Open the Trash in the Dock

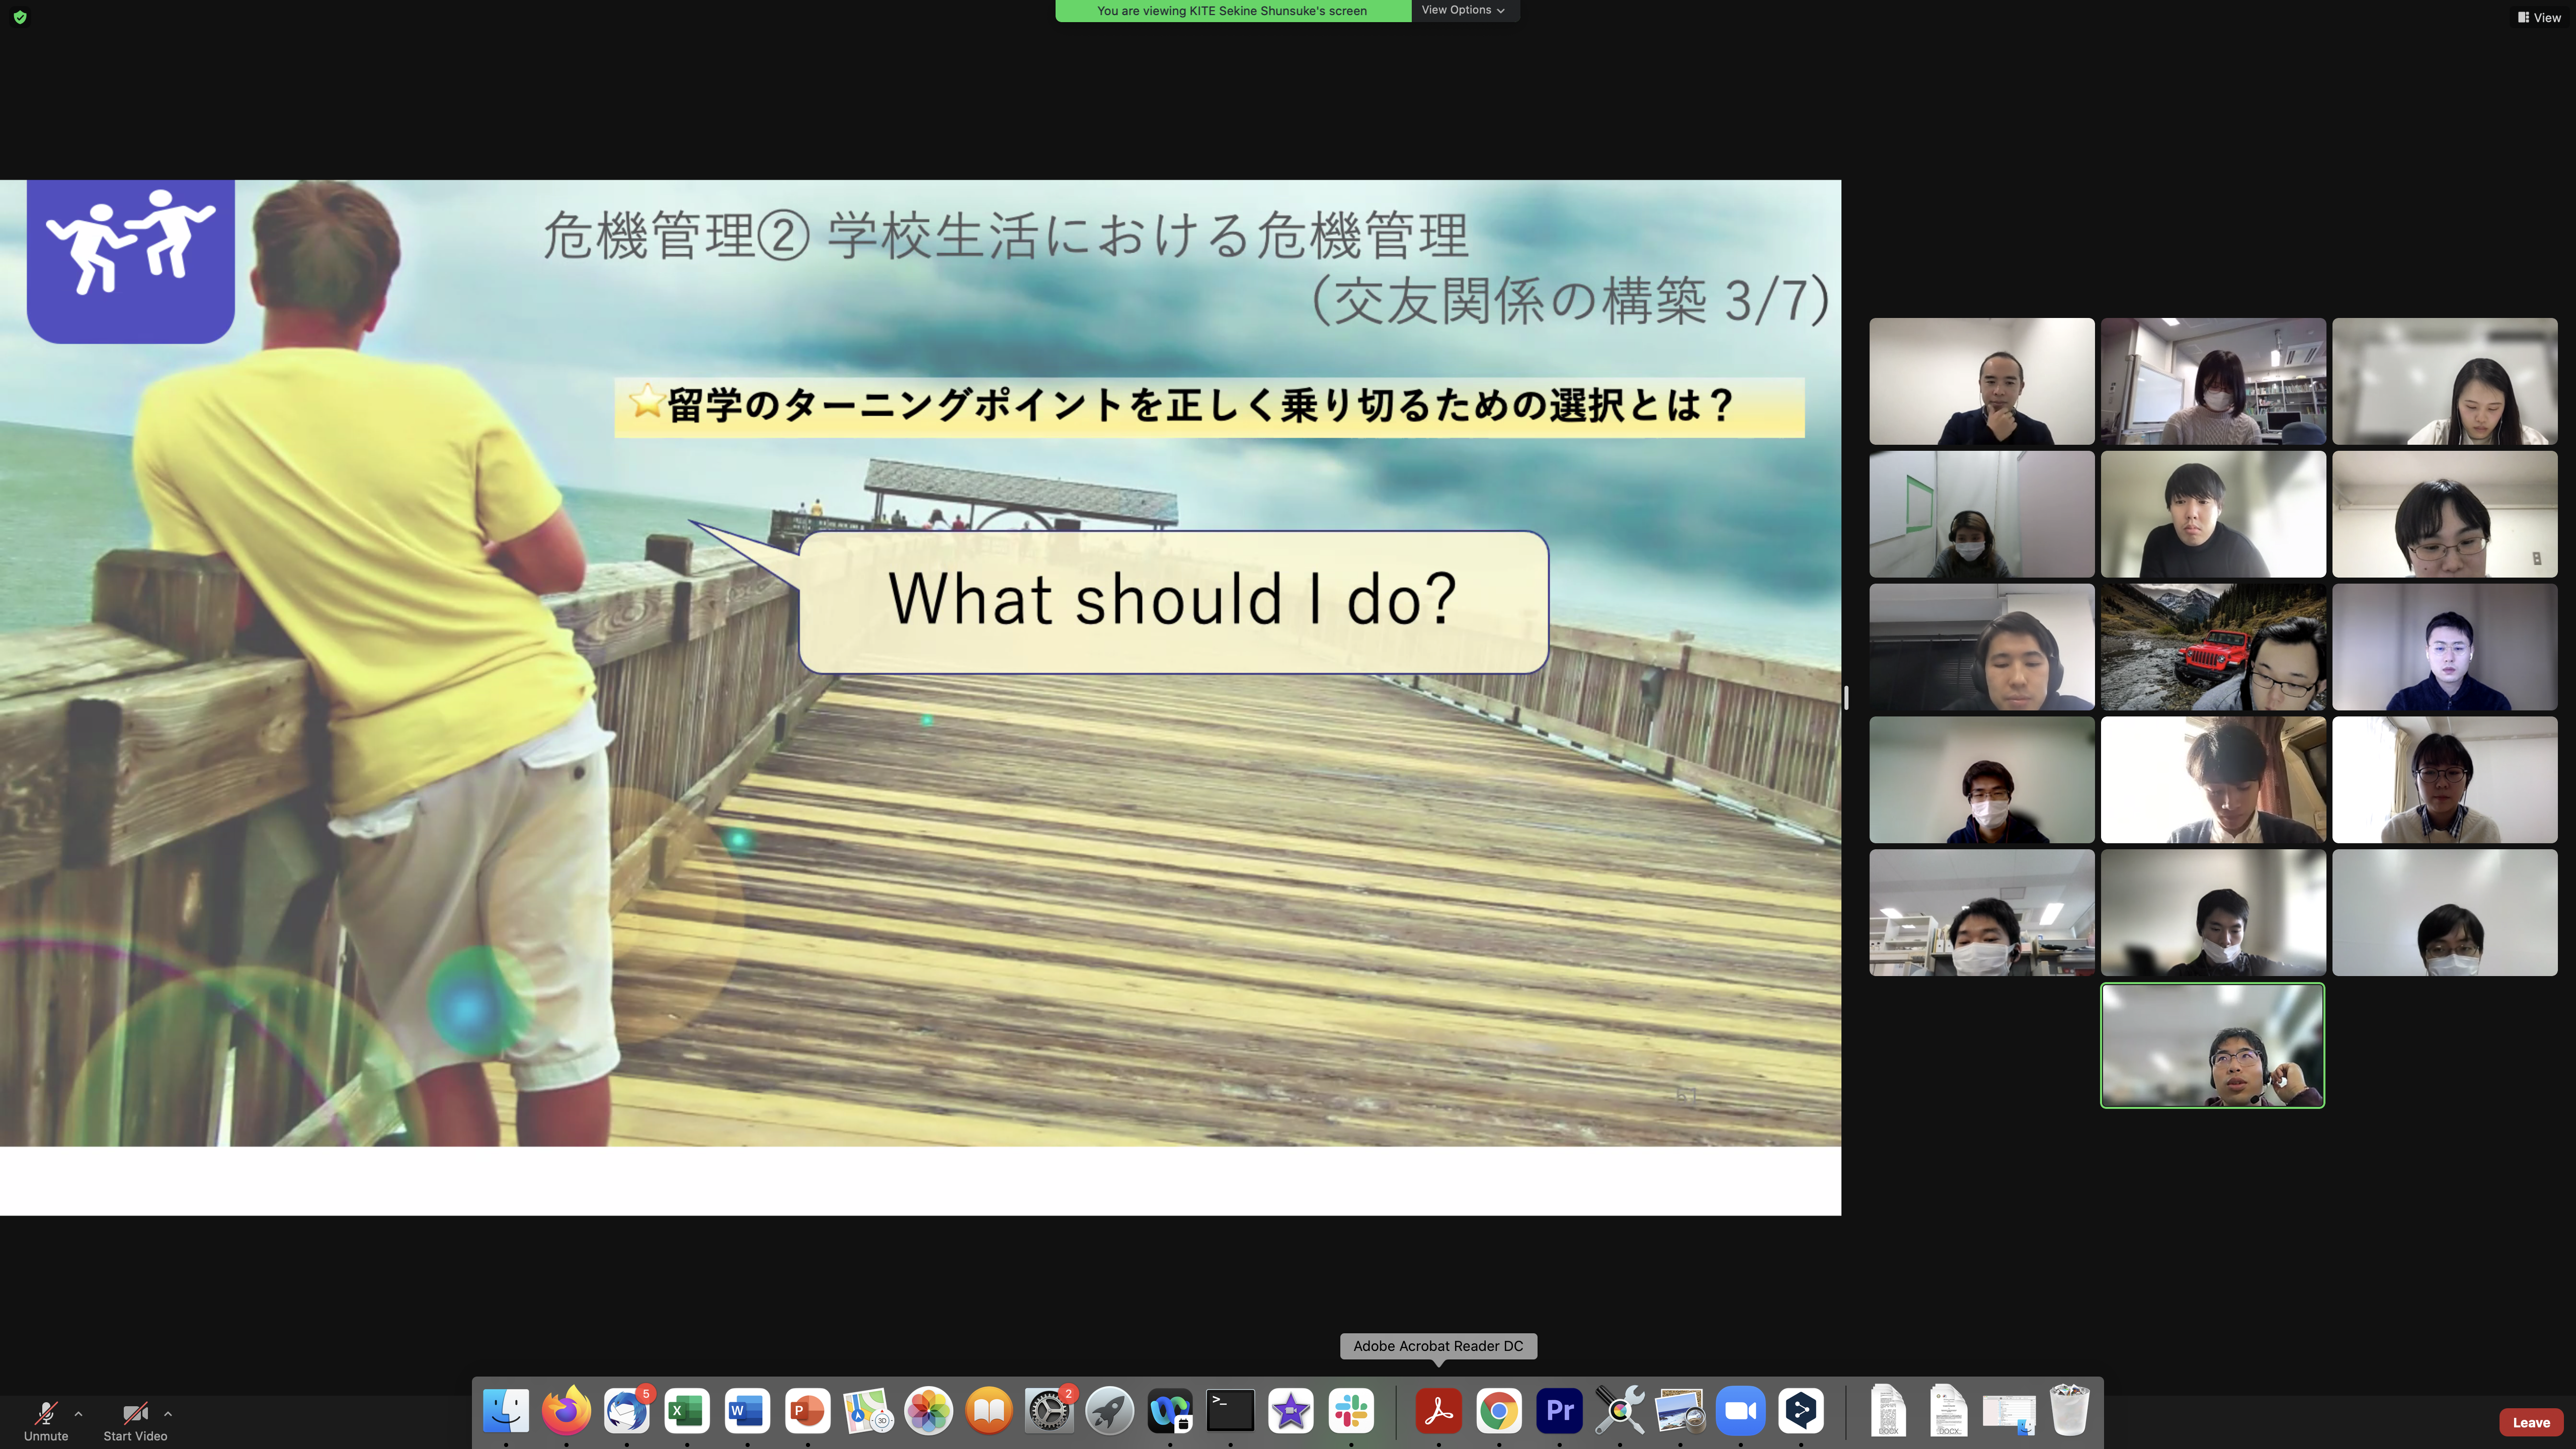(2069, 1411)
